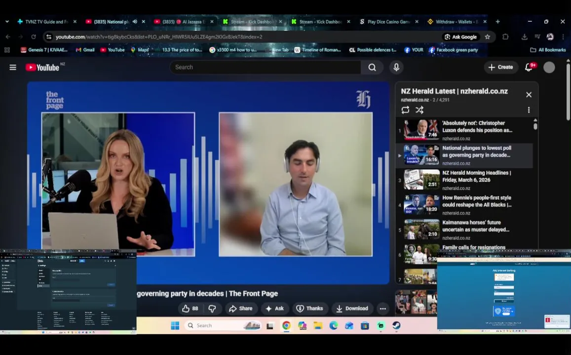Click the Ask button under video

(x=275, y=309)
